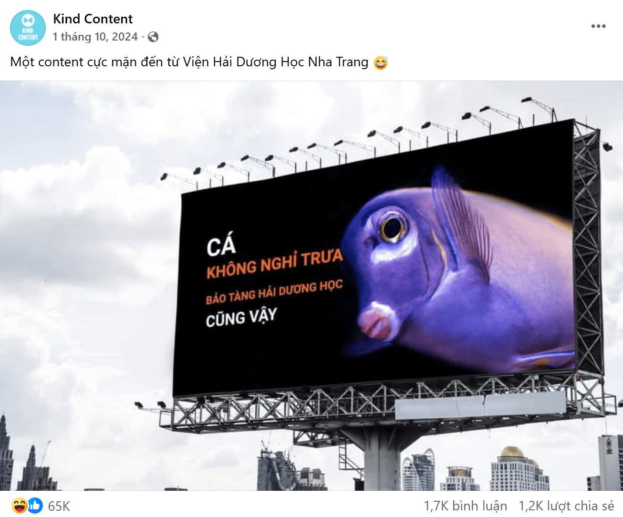Click the Kind Content page name

93,19
